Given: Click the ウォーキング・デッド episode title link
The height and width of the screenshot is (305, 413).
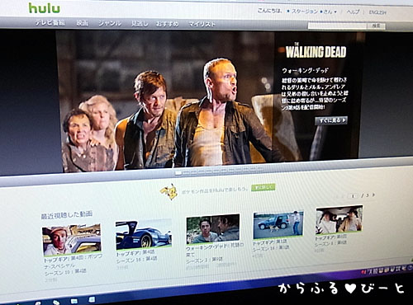Looking at the screenshot, I should (x=215, y=250).
